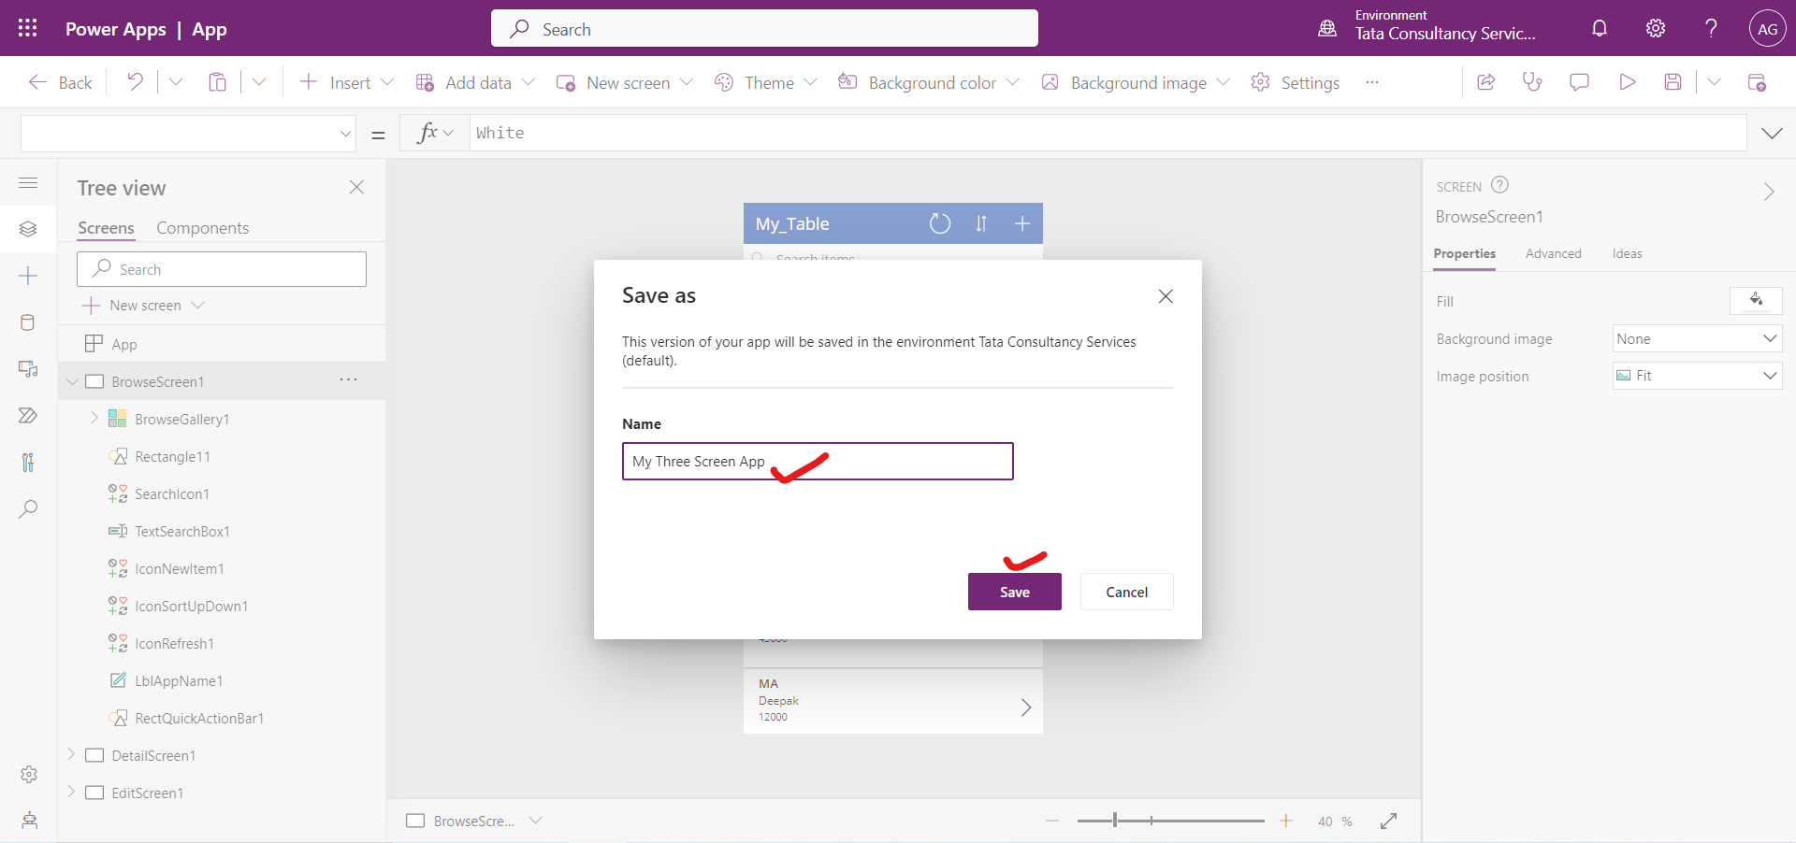Click the Save button in dialog
This screenshot has width=1796, height=843.
1014,592
